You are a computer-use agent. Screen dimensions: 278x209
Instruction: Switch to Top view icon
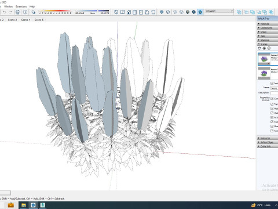click(x=122, y=12)
